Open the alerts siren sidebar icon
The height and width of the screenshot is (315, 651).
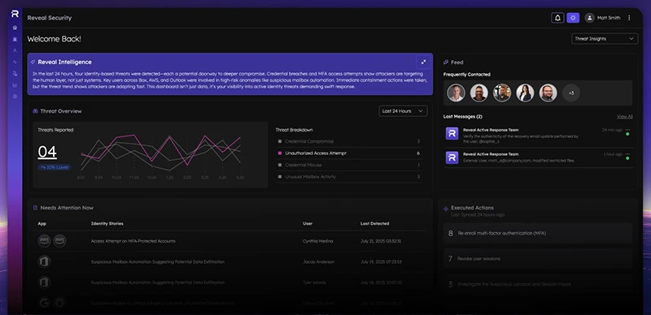coord(15,39)
